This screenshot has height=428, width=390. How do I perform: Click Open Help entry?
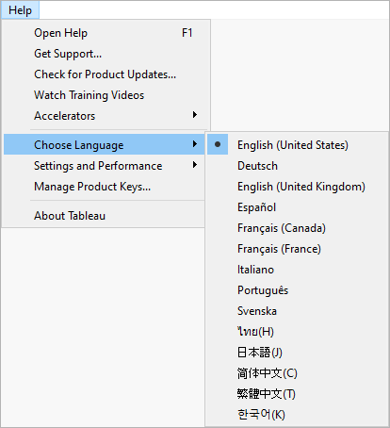[x=104, y=33]
